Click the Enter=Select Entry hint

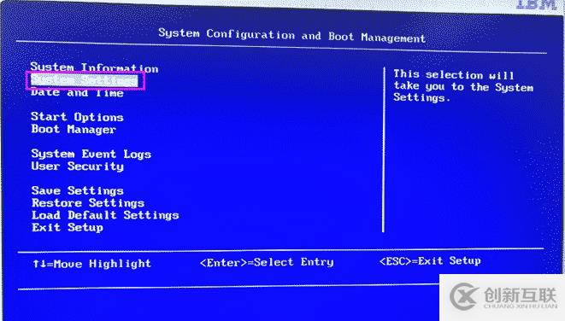coord(267,262)
